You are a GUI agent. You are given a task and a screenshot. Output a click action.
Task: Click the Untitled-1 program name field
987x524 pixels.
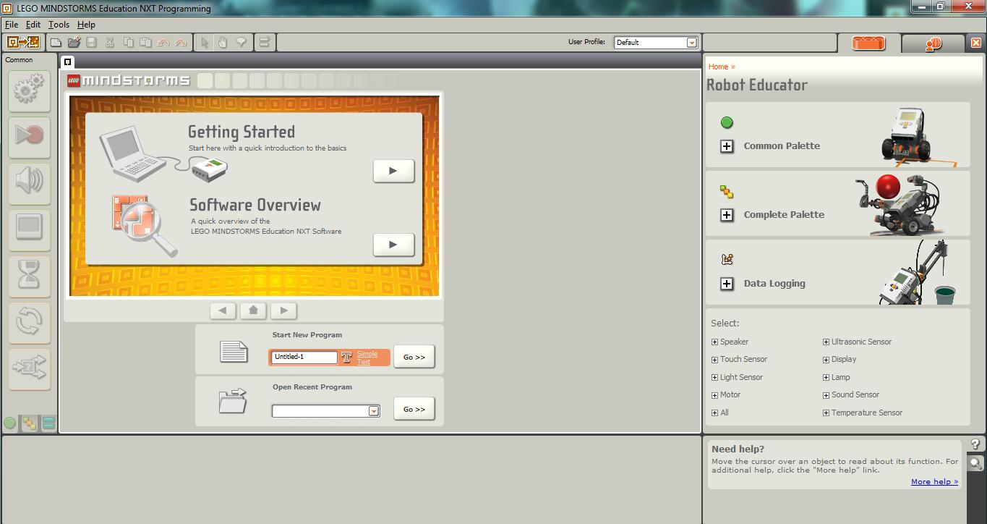(304, 357)
